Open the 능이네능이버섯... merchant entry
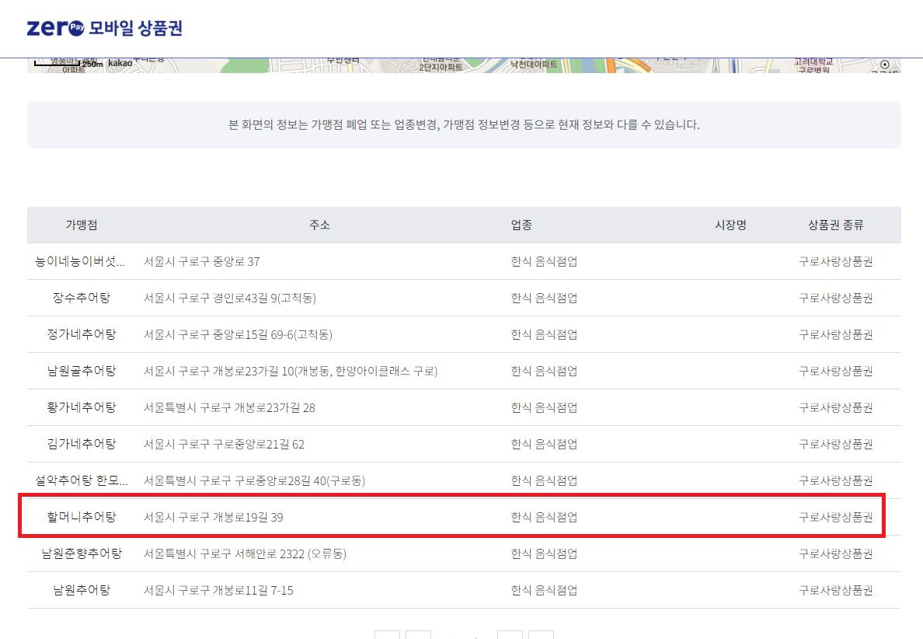This screenshot has width=923, height=639. coord(80,261)
